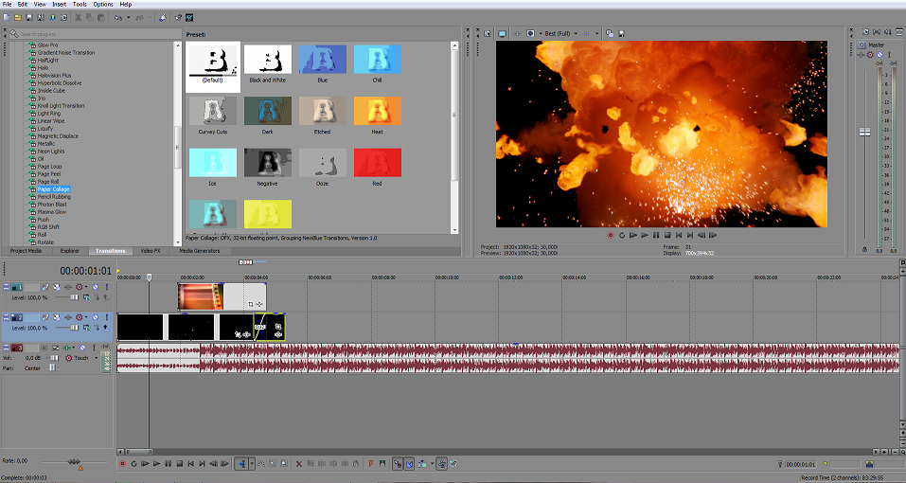Click Stop button under video preview

(667, 235)
